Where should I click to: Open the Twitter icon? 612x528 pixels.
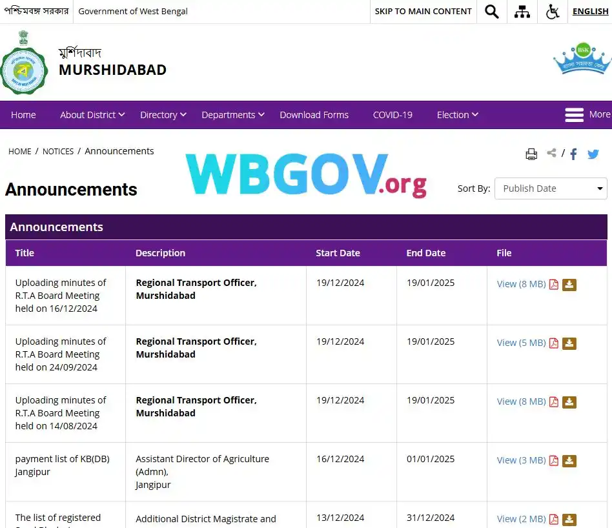click(593, 154)
